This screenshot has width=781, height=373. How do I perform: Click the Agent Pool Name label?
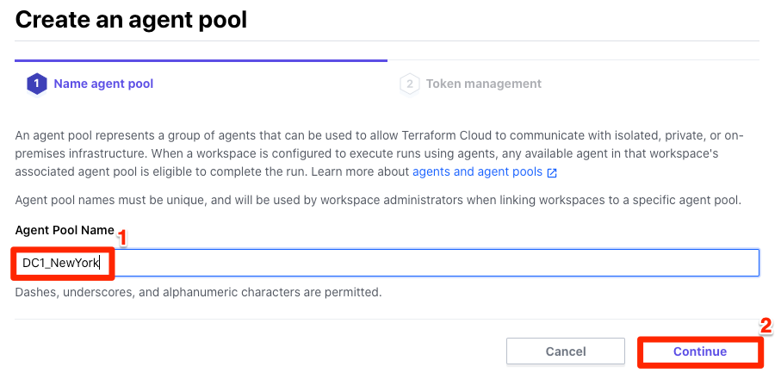point(65,231)
